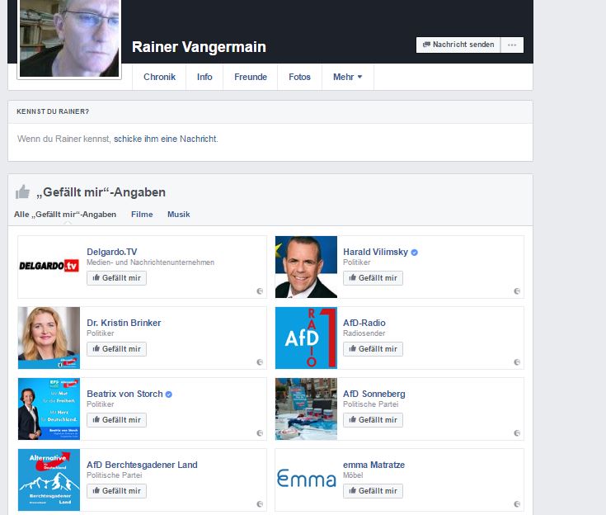Click globe icon on Harald Vilimsky card

pos(517,291)
